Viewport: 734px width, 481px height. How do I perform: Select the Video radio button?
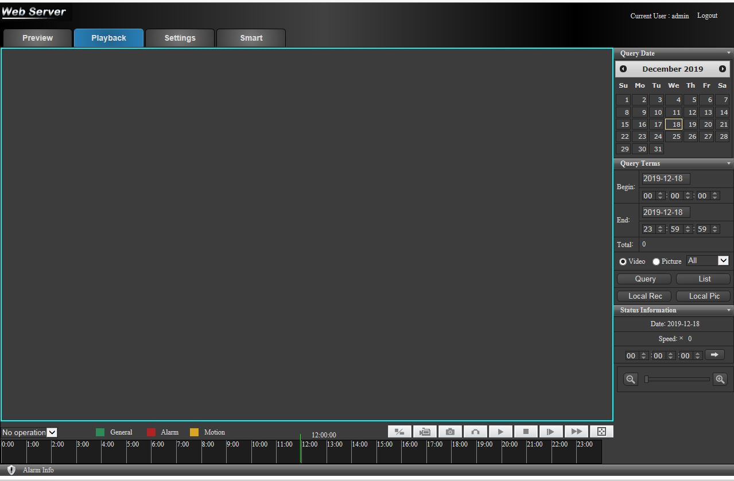[x=623, y=261]
